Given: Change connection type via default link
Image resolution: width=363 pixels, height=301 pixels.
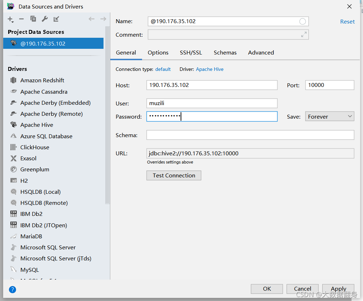Looking at the screenshot, I should (x=163, y=69).
